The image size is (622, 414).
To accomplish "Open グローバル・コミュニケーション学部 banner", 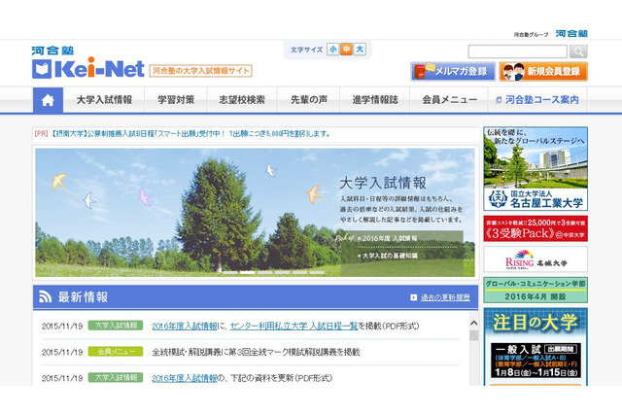I will [x=536, y=291].
